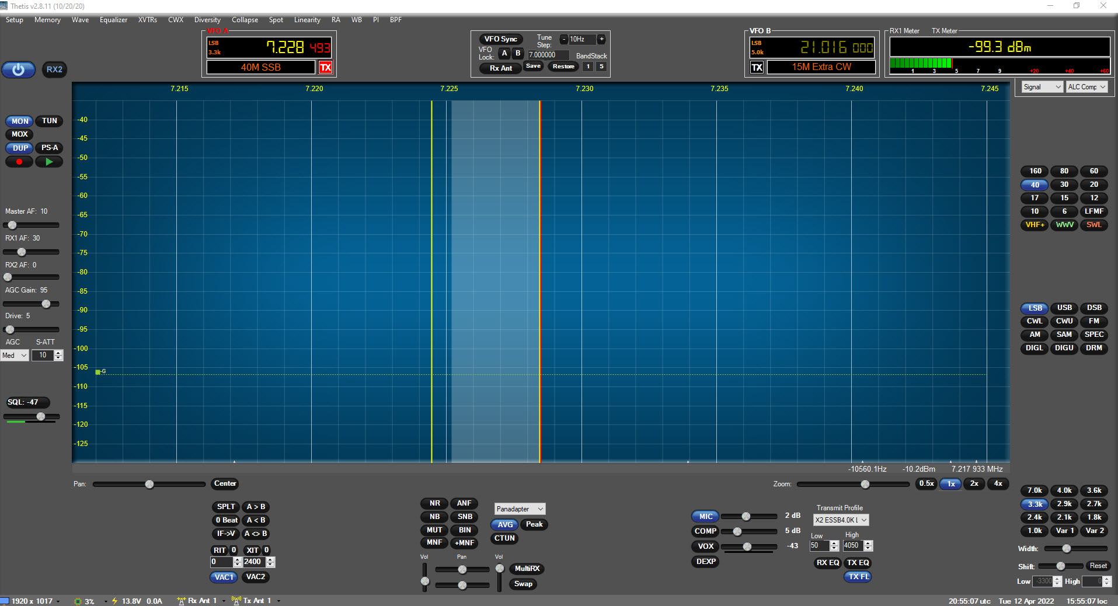The image size is (1118, 606).
Task: Click the tune step plus button
Action: (601, 39)
